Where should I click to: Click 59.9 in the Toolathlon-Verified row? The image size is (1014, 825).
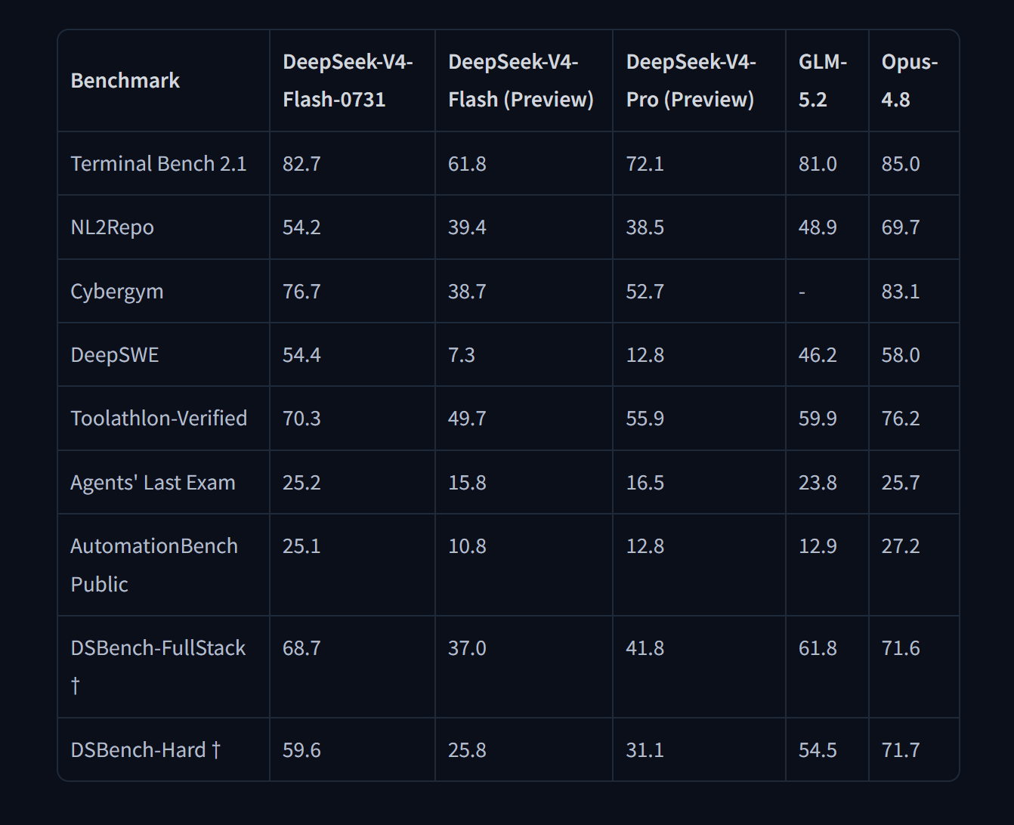[x=818, y=419]
